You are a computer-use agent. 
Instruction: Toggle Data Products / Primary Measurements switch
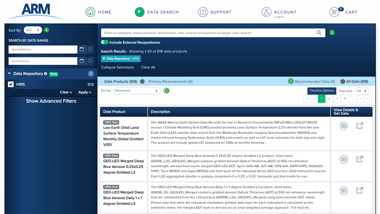point(143,81)
